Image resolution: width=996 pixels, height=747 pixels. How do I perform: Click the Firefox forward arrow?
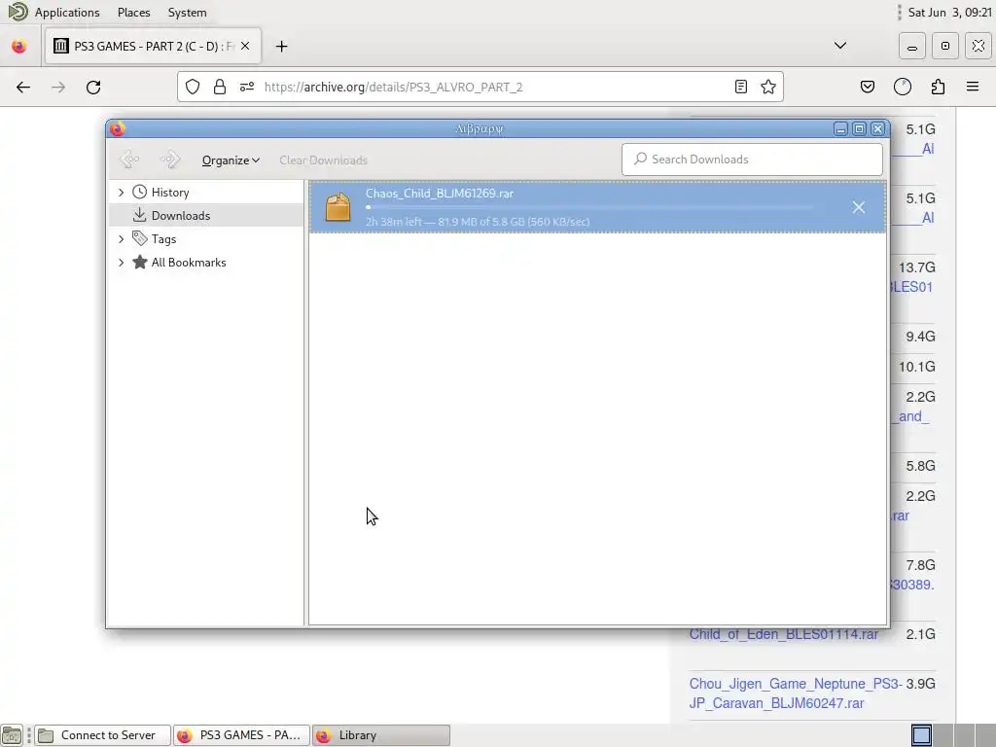(x=58, y=87)
